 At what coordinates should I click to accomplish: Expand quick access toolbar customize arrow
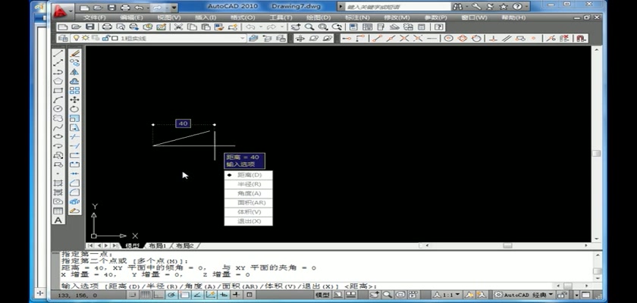coord(174,8)
